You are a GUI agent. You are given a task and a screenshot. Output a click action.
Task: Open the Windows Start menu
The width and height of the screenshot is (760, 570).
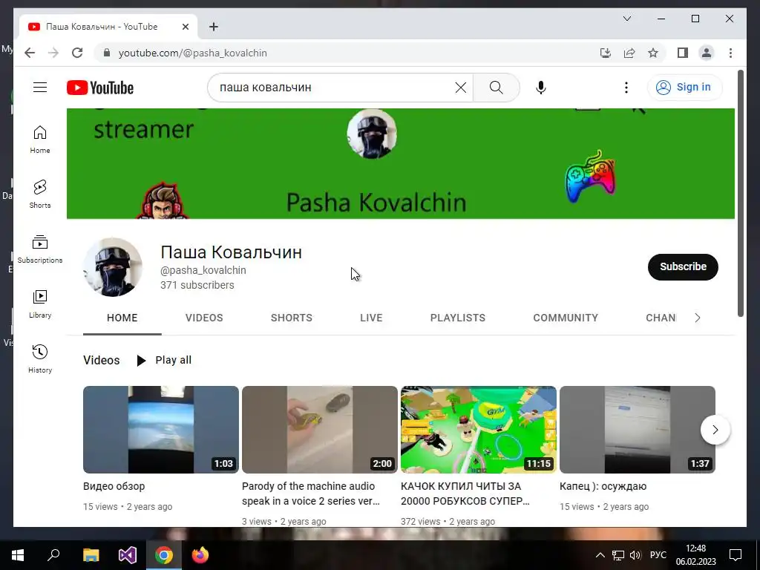click(18, 555)
